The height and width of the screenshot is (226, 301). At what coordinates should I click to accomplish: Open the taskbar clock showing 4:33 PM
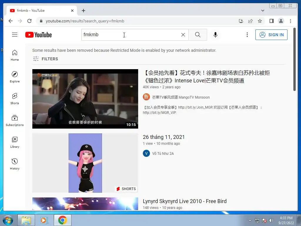click(x=286, y=220)
